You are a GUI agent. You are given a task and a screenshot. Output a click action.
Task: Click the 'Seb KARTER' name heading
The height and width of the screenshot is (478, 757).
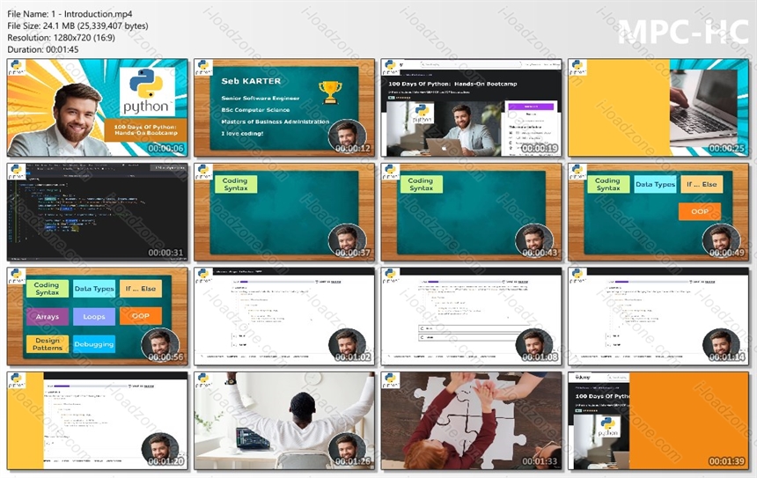coord(251,81)
